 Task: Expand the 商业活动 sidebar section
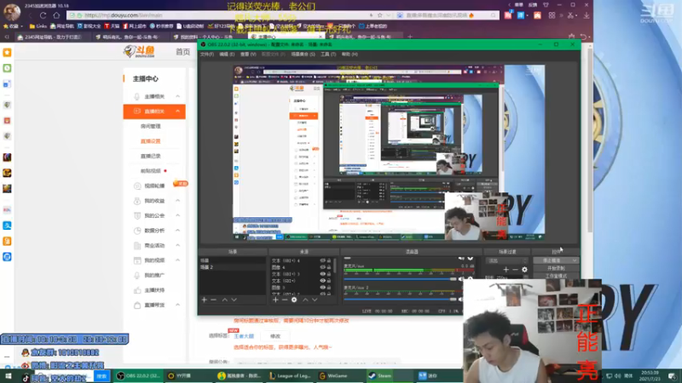tap(178, 245)
